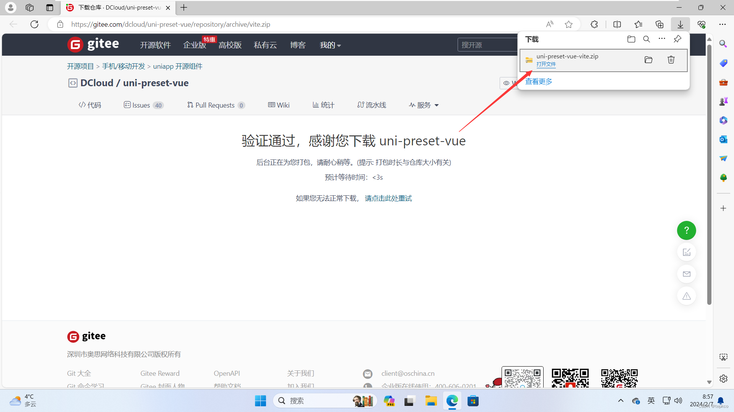This screenshot has width=734, height=412.
Task: Open Edge sidebar Tools briefcase icon
Action: pos(723,82)
